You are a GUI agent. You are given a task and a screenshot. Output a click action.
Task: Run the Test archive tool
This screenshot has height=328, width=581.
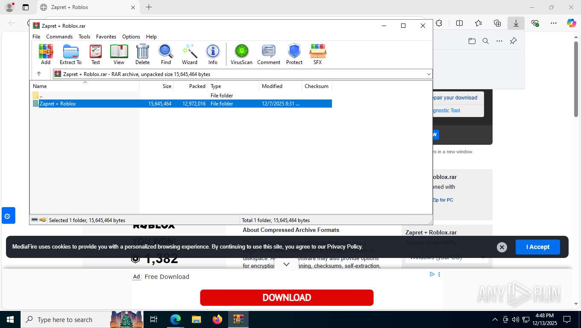pyautogui.click(x=96, y=54)
